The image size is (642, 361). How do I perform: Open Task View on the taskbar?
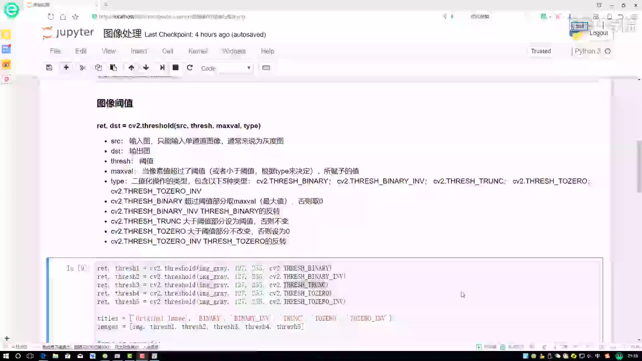coord(30,356)
